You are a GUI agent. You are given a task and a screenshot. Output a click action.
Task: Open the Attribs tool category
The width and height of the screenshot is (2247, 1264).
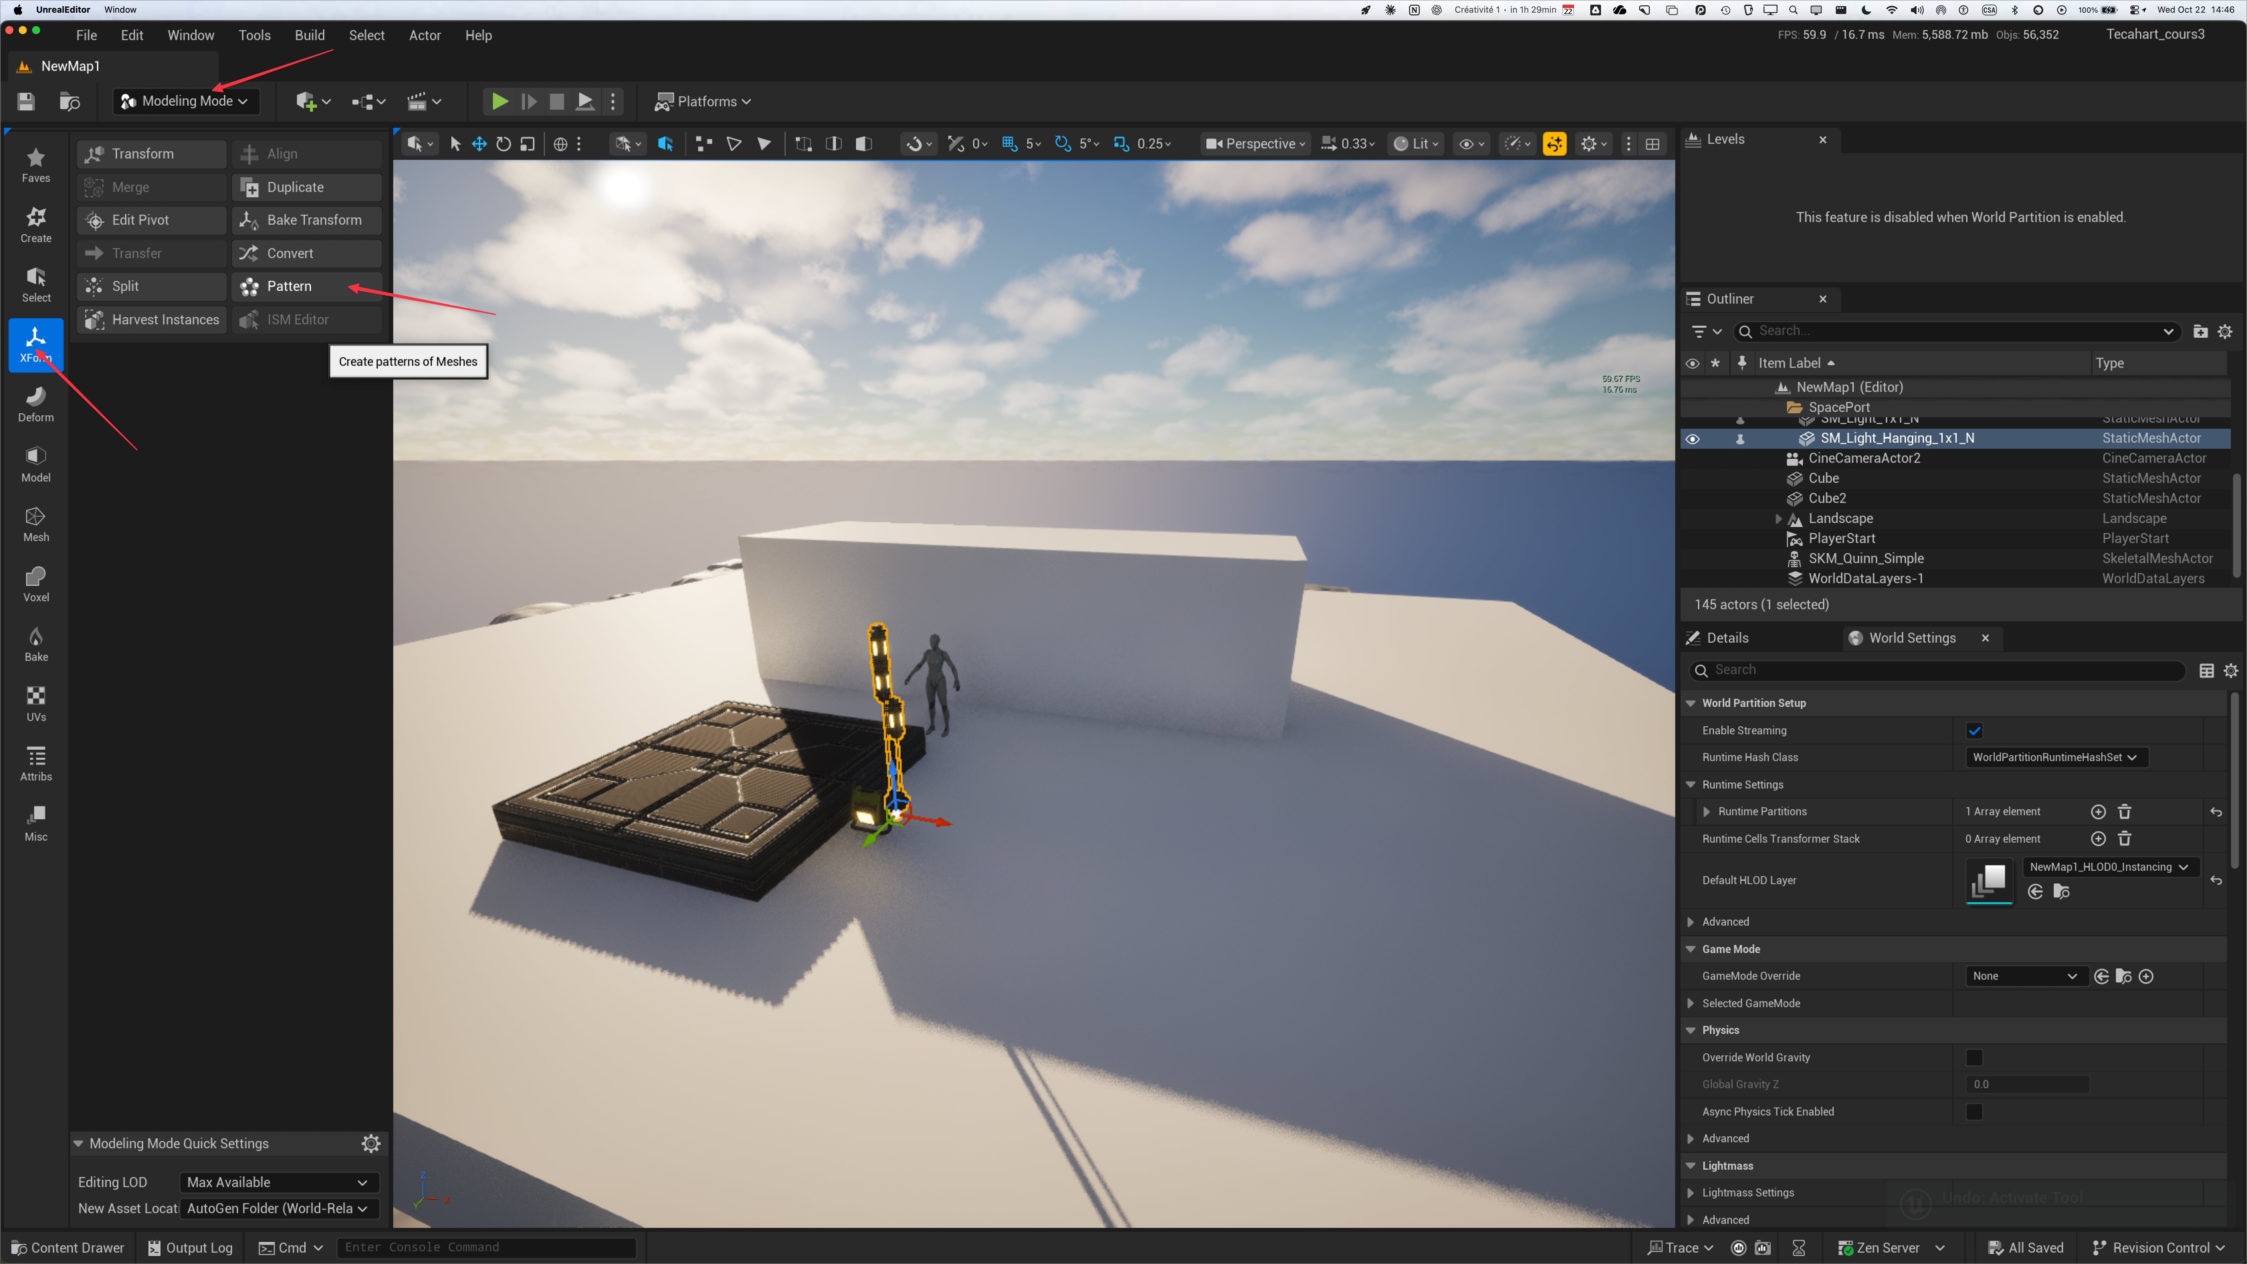click(36, 763)
